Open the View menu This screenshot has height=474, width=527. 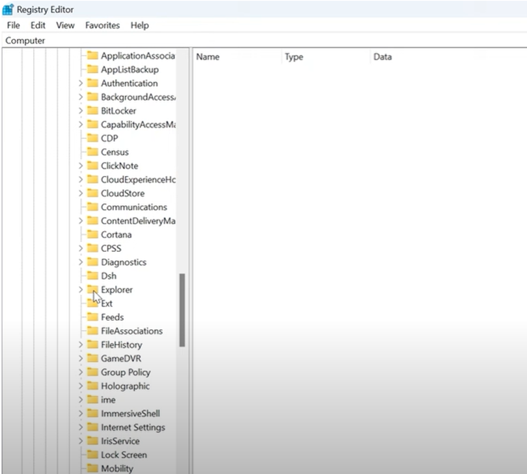pyautogui.click(x=65, y=25)
